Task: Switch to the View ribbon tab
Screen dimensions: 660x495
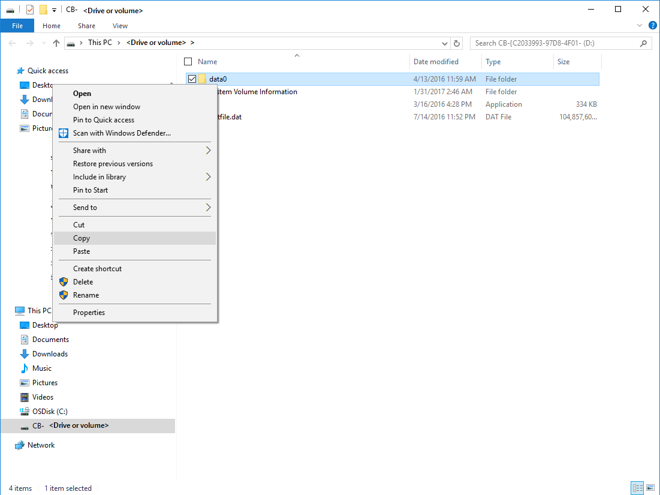Action: click(x=120, y=26)
